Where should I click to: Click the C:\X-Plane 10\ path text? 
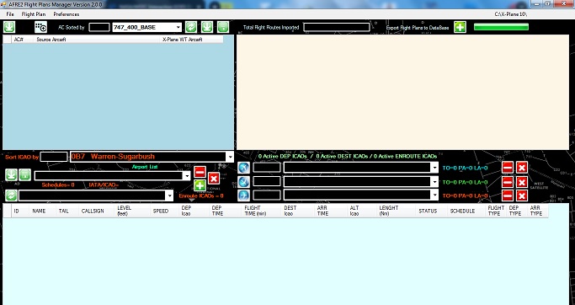(511, 14)
